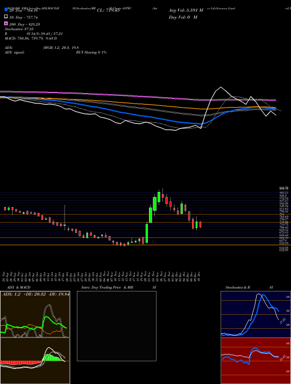291x384 pixels.
Task: Click the 'Day Vol: 0 M' label
Action: point(183,17)
